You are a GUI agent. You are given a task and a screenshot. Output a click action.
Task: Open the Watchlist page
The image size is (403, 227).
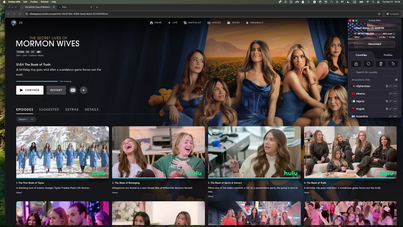192,22
